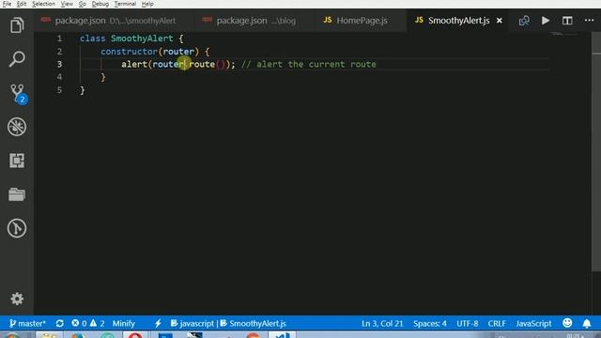This screenshot has width=601, height=338.
Task: Select the SmoothyAlert.js tab
Action: (458, 21)
